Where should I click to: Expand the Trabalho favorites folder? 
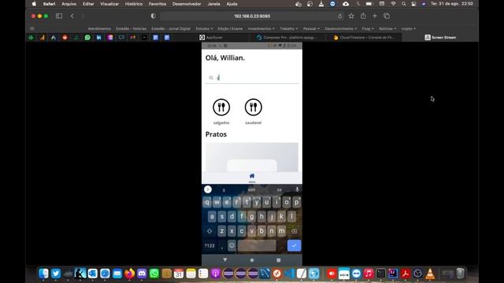click(x=289, y=28)
